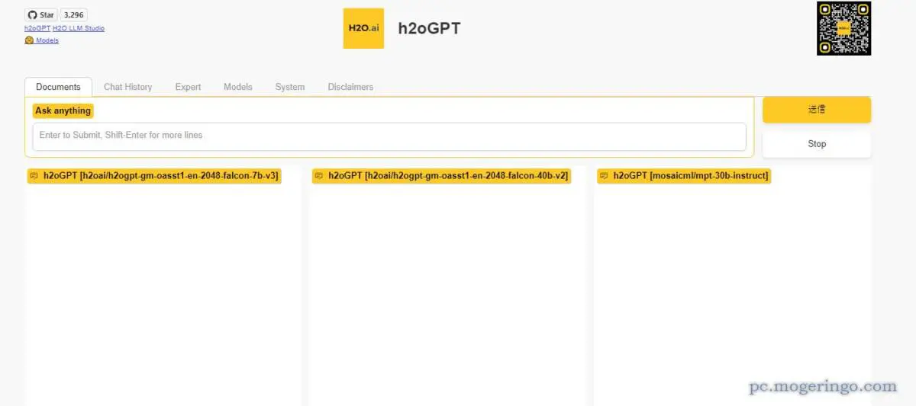Viewport: 916px width, 406px height.
Task: Click the mpt-30b-instruct chat label
Action: [x=684, y=176]
